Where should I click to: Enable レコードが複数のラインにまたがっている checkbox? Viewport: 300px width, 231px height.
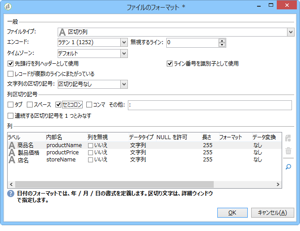click(x=10, y=74)
